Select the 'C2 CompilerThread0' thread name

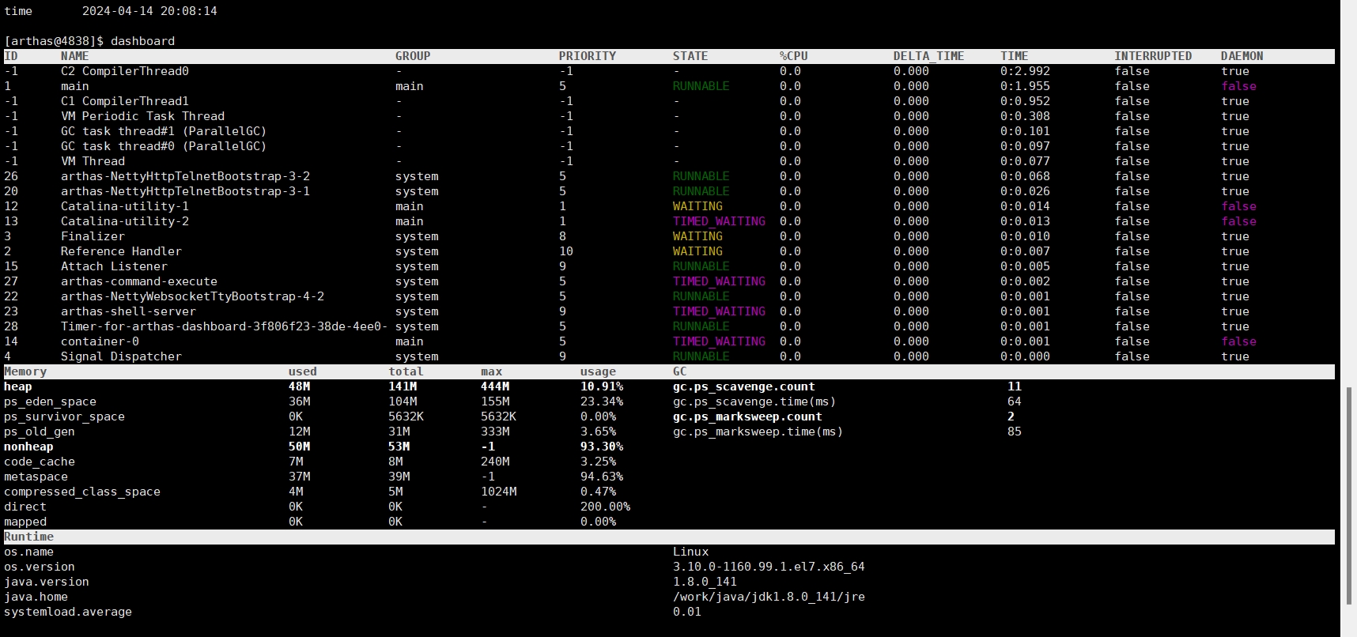click(125, 71)
